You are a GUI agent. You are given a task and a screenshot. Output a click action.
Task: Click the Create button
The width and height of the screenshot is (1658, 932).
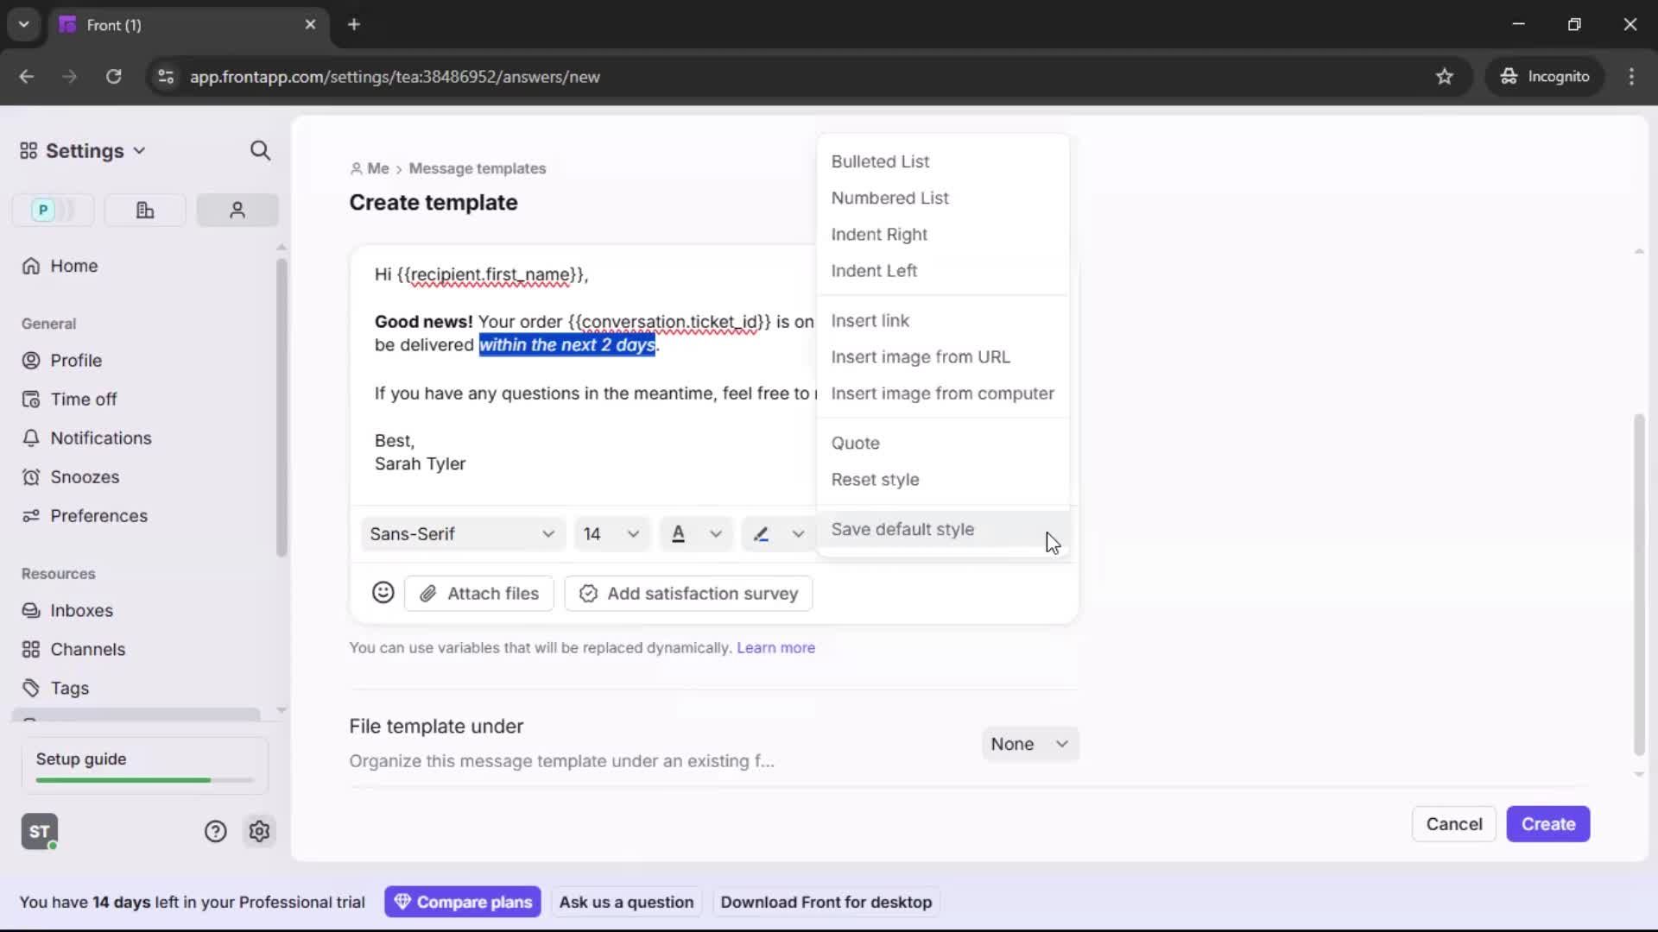coord(1547,824)
